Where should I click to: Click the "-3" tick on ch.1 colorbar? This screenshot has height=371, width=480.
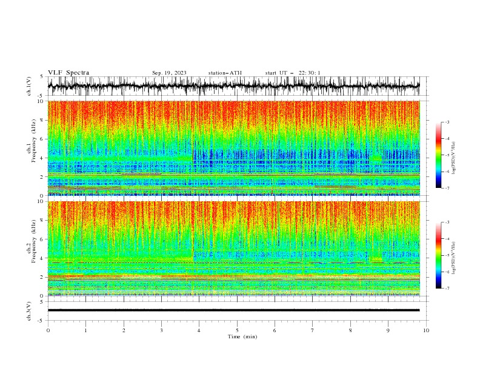pos(447,122)
